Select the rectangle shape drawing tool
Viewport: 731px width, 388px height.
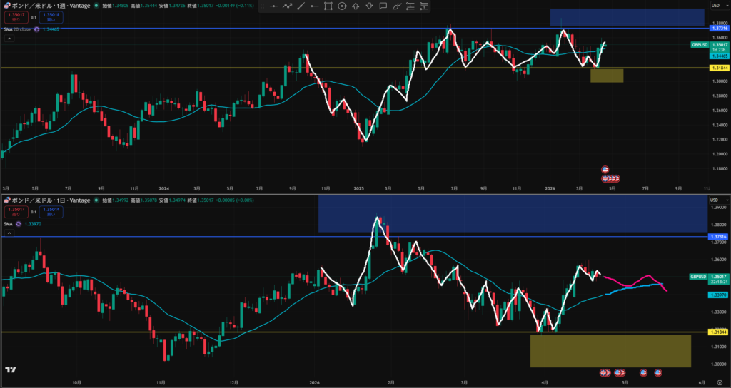328,6
